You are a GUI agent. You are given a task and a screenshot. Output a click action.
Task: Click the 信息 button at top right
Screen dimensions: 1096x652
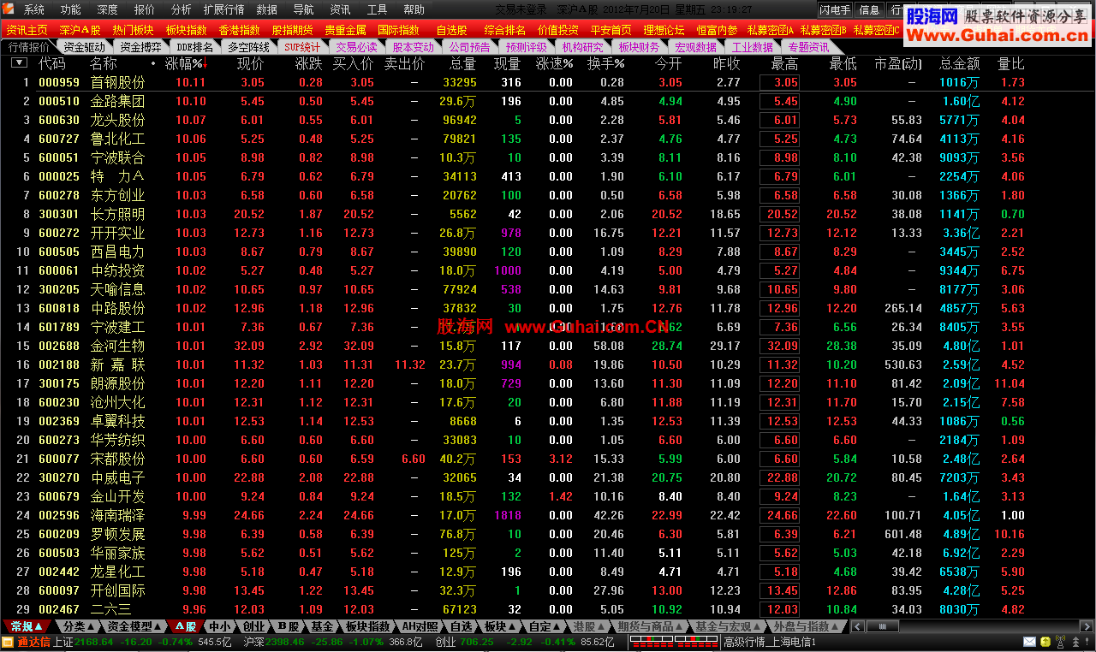869,10
